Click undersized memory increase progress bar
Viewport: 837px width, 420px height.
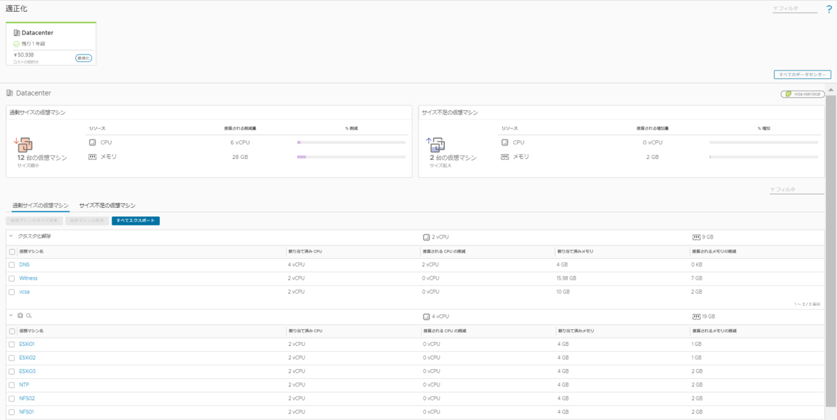click(764, 157)
